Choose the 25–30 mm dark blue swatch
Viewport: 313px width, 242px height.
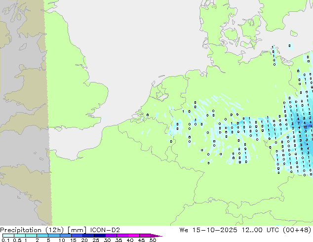(100, 236)
